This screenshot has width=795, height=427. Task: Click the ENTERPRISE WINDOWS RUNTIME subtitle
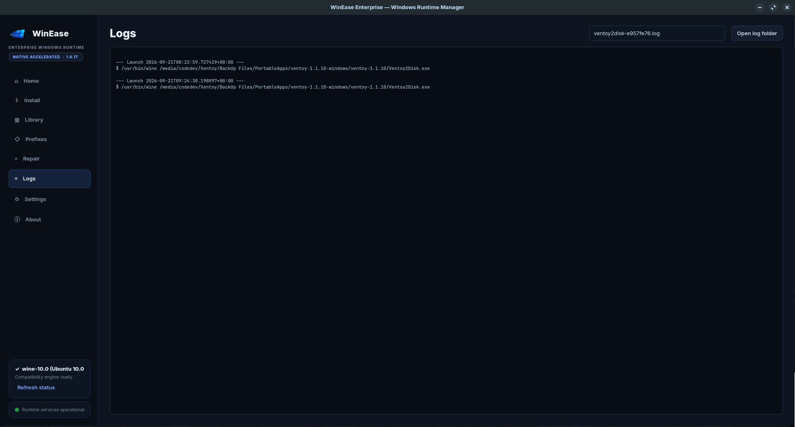(x=46, y=48)
